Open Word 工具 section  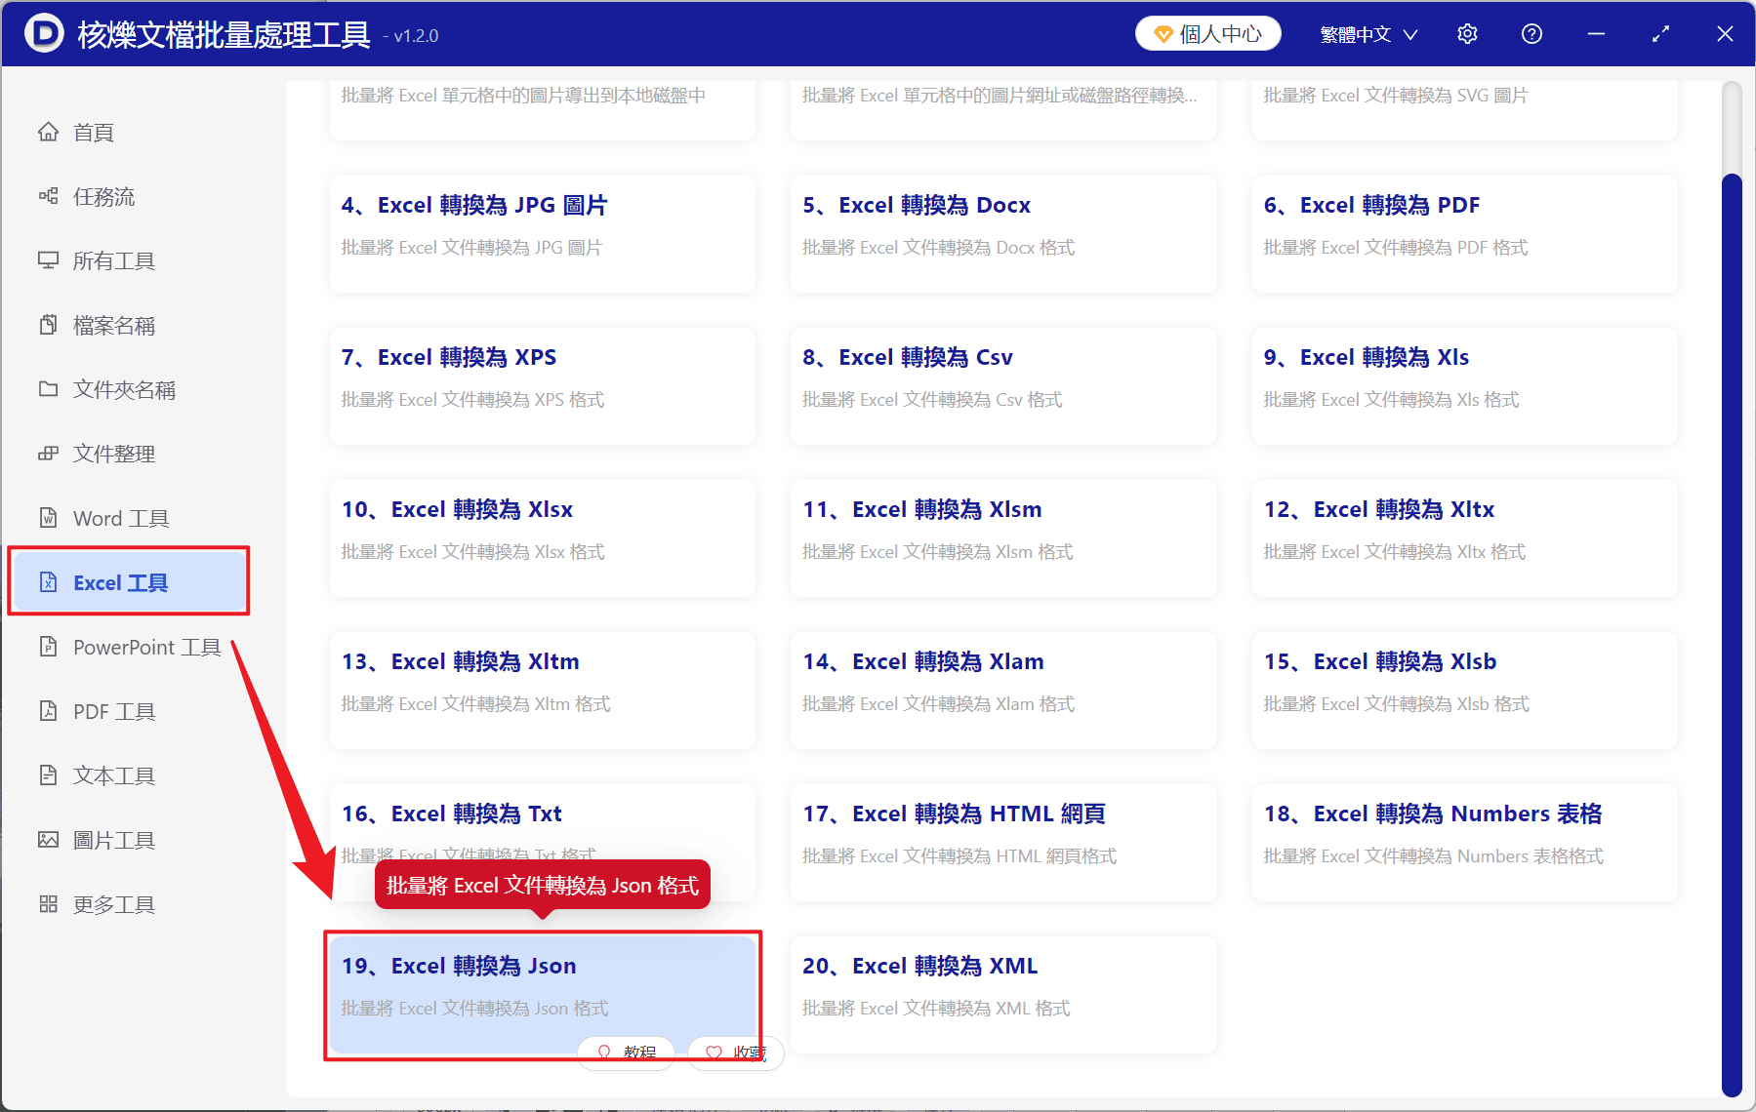pos(128,518)
